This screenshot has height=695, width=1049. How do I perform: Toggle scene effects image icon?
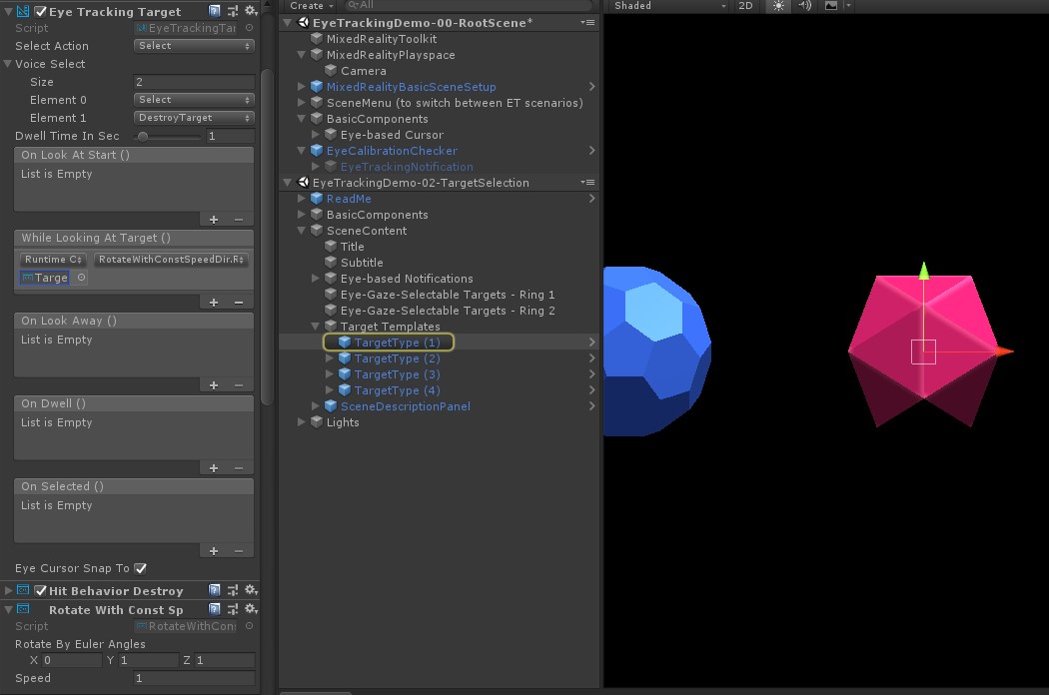[x=831, y=5]
